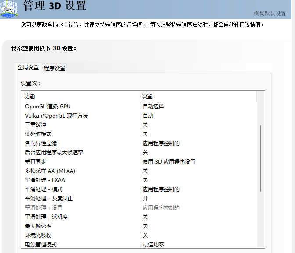Click the 设置 column header
295x253 pixels.
[147, 96]
